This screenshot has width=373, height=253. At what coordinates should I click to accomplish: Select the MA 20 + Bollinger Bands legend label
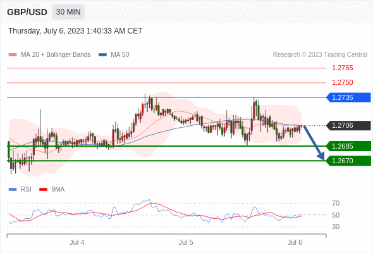[x=56, y=55]
